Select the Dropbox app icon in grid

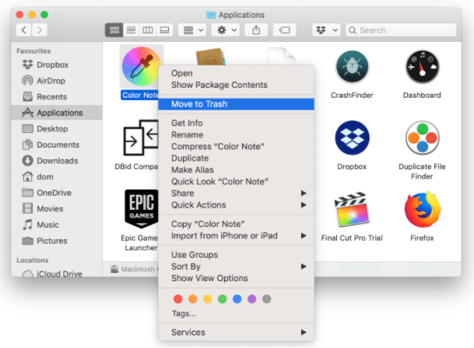click(x=352, y=137)
